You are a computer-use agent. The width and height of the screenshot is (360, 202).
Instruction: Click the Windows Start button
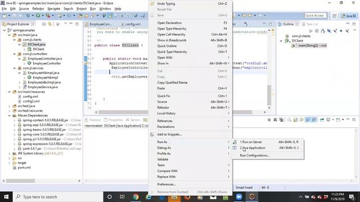(6, 197)
